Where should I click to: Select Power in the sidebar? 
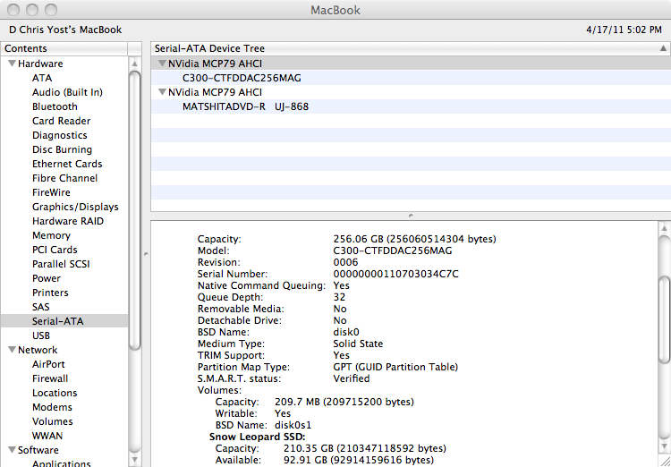(47, 278)
